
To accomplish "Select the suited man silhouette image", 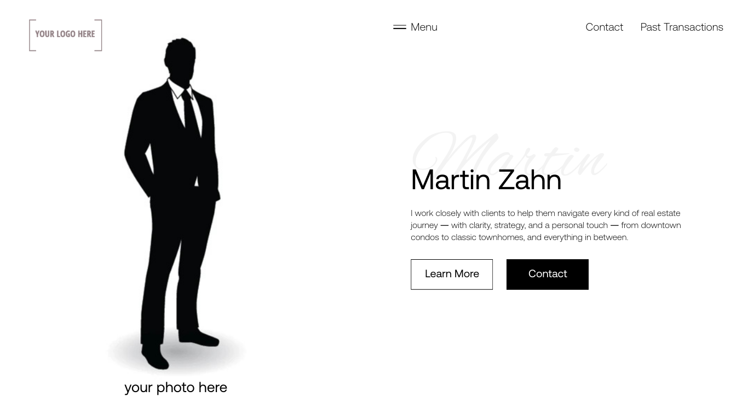I will 175,205.
